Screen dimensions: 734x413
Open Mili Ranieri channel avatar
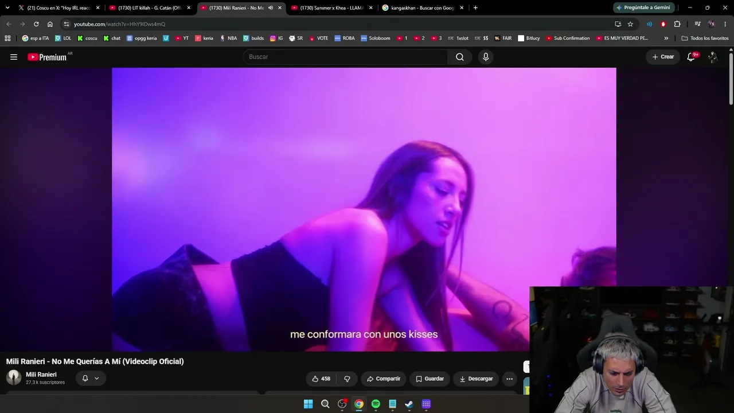14,377
